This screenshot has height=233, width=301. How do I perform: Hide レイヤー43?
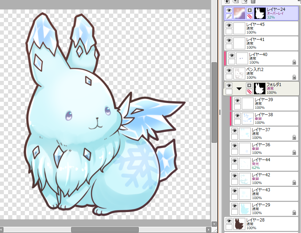click(234, 191)
